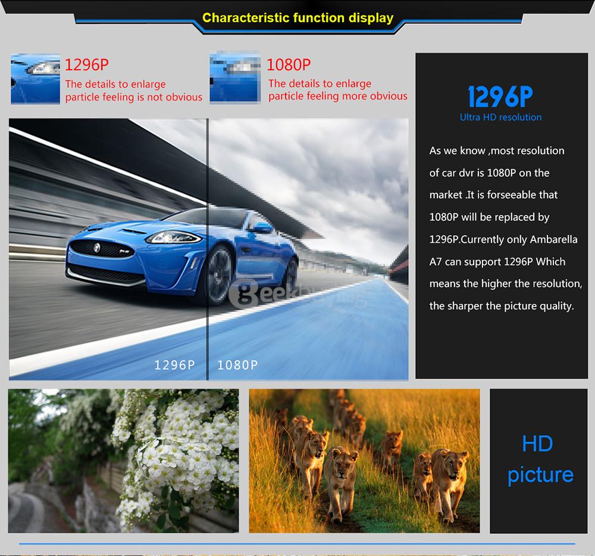595x556 pixels.
Task: Click the 'Ultra HD resolution' subtitle
Action: point(500,117)
